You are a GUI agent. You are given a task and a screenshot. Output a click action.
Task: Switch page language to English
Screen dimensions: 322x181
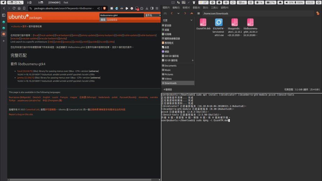click(47, 97)
